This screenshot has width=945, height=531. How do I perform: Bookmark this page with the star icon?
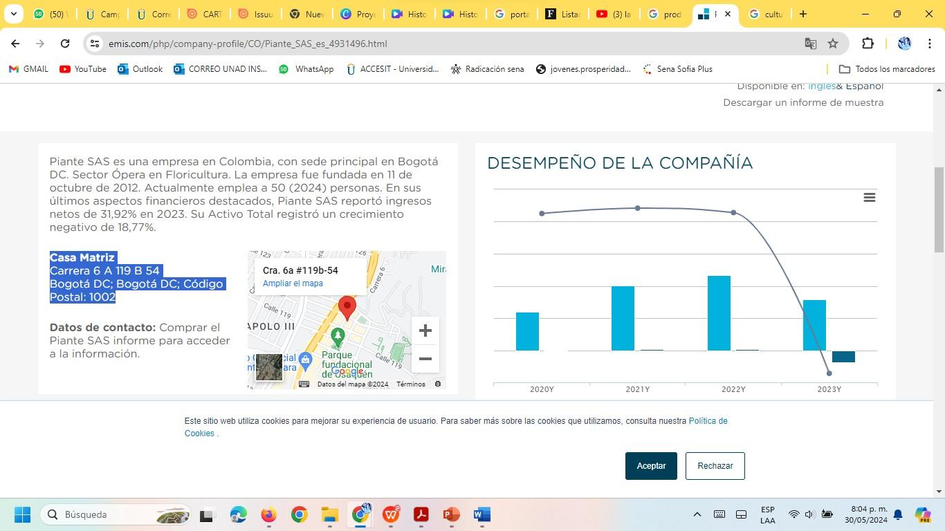[x=833, y=44]
